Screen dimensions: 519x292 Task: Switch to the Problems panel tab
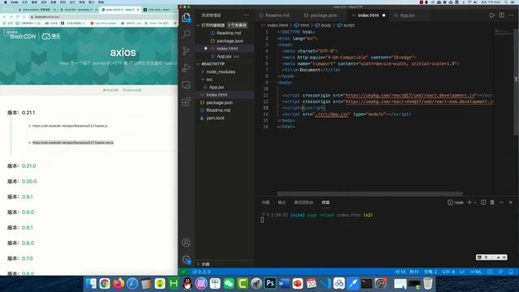point(265,202)
